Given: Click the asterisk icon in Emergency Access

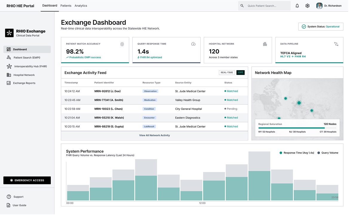Looking at the screenshot, I should pos(12,181).
